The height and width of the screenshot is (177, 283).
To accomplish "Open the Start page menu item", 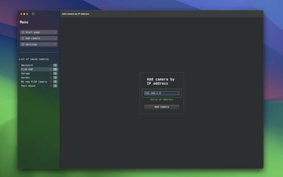I will [x=39, y=32].
